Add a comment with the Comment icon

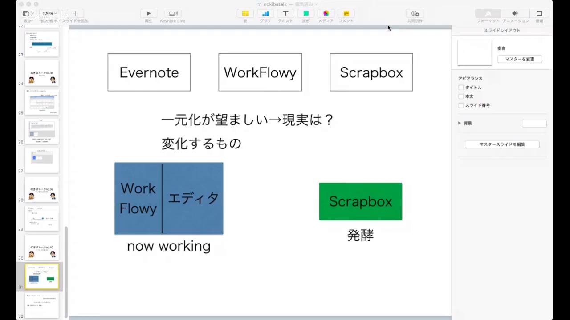(346, 14)
